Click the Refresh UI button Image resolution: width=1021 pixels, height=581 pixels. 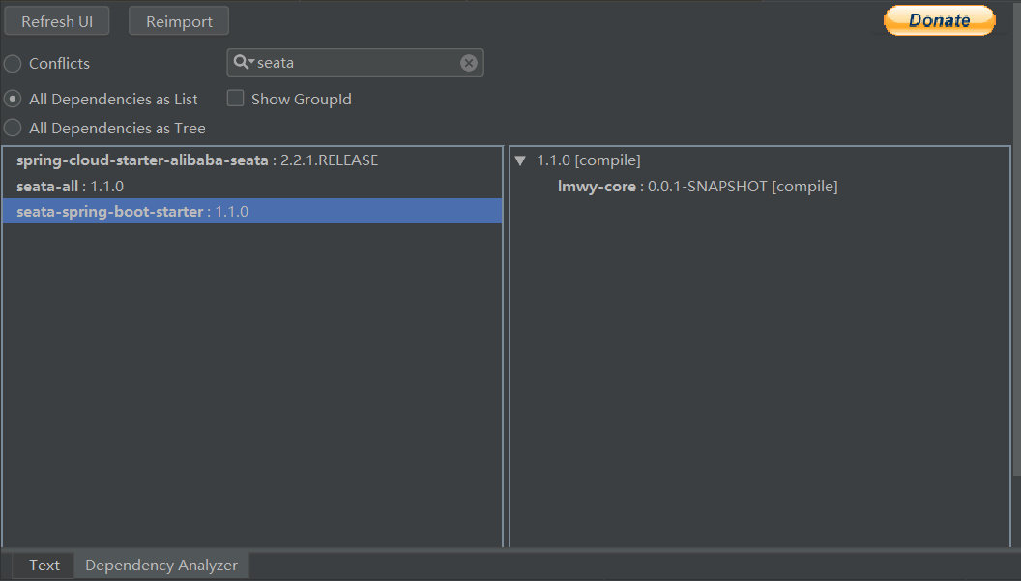[57, 21]
